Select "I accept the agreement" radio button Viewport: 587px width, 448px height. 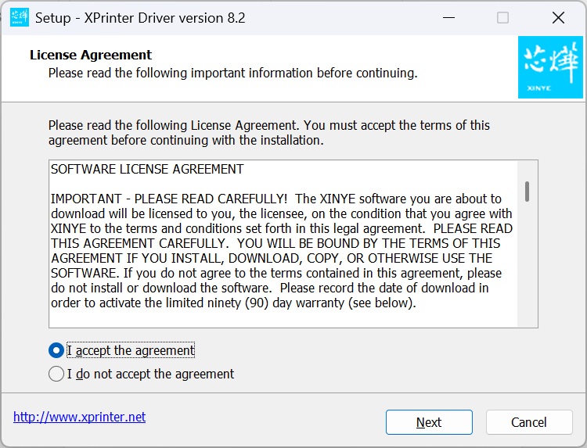click(56, 350)
